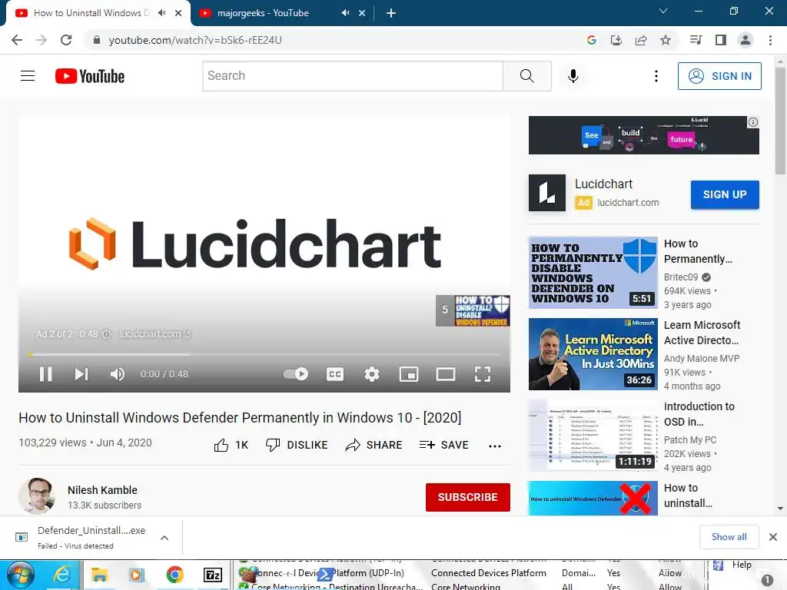The height and width of the screenshot is (590, 787).
Task: Toggle the autoplay switch in player
Action: point(296,374)
